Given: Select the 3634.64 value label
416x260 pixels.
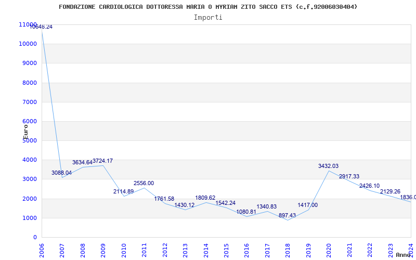Looking at the screenshot, I should tap(82, 162).
